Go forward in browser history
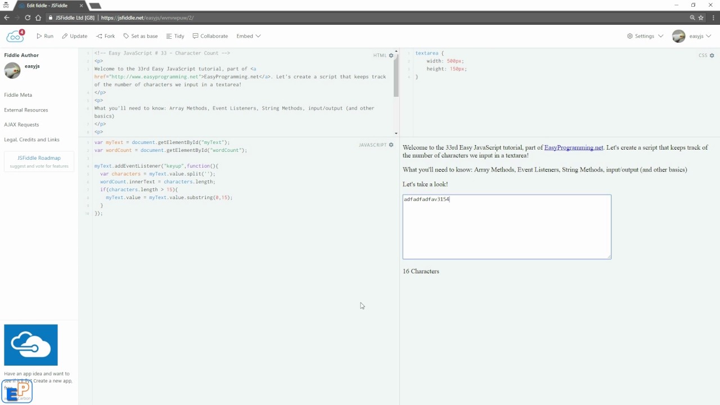The image size is (720, 405). pyautogui.click(x=17, y=17)
